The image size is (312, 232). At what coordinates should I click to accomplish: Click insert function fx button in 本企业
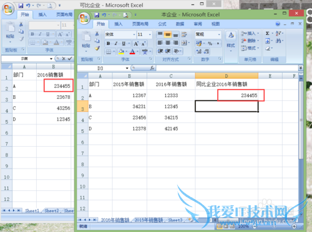pyautogui.click(x=152, y=68)
